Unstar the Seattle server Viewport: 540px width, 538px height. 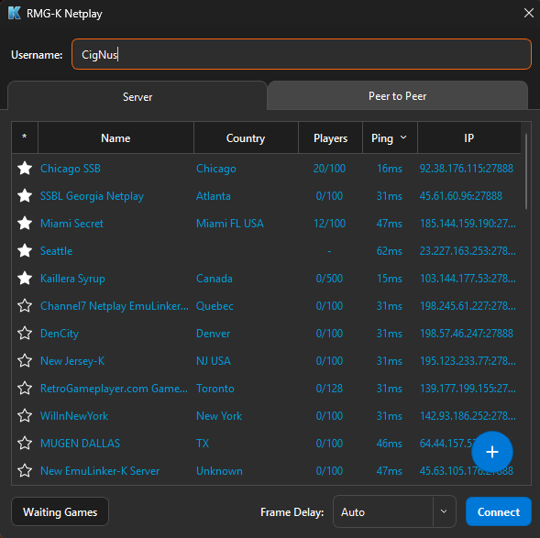[x=25, y=251]
